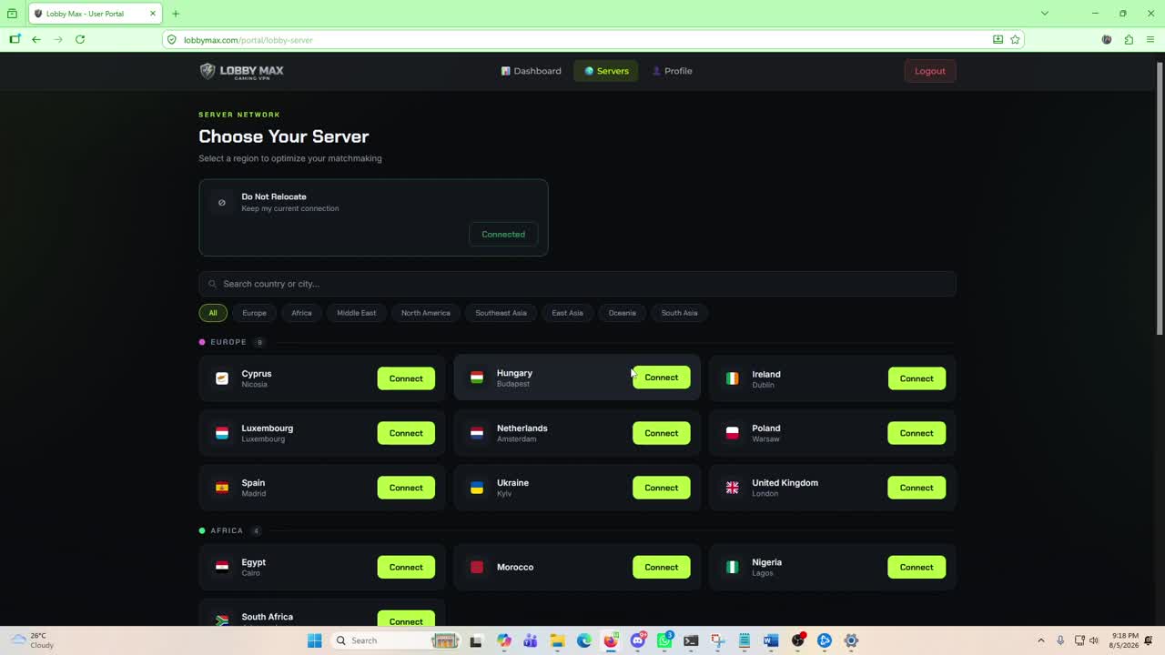Click the Lobby Max shield logo

tap(208, 71)
